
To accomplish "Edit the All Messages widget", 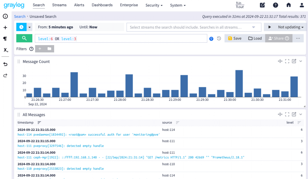I will (x=294, y=114).
